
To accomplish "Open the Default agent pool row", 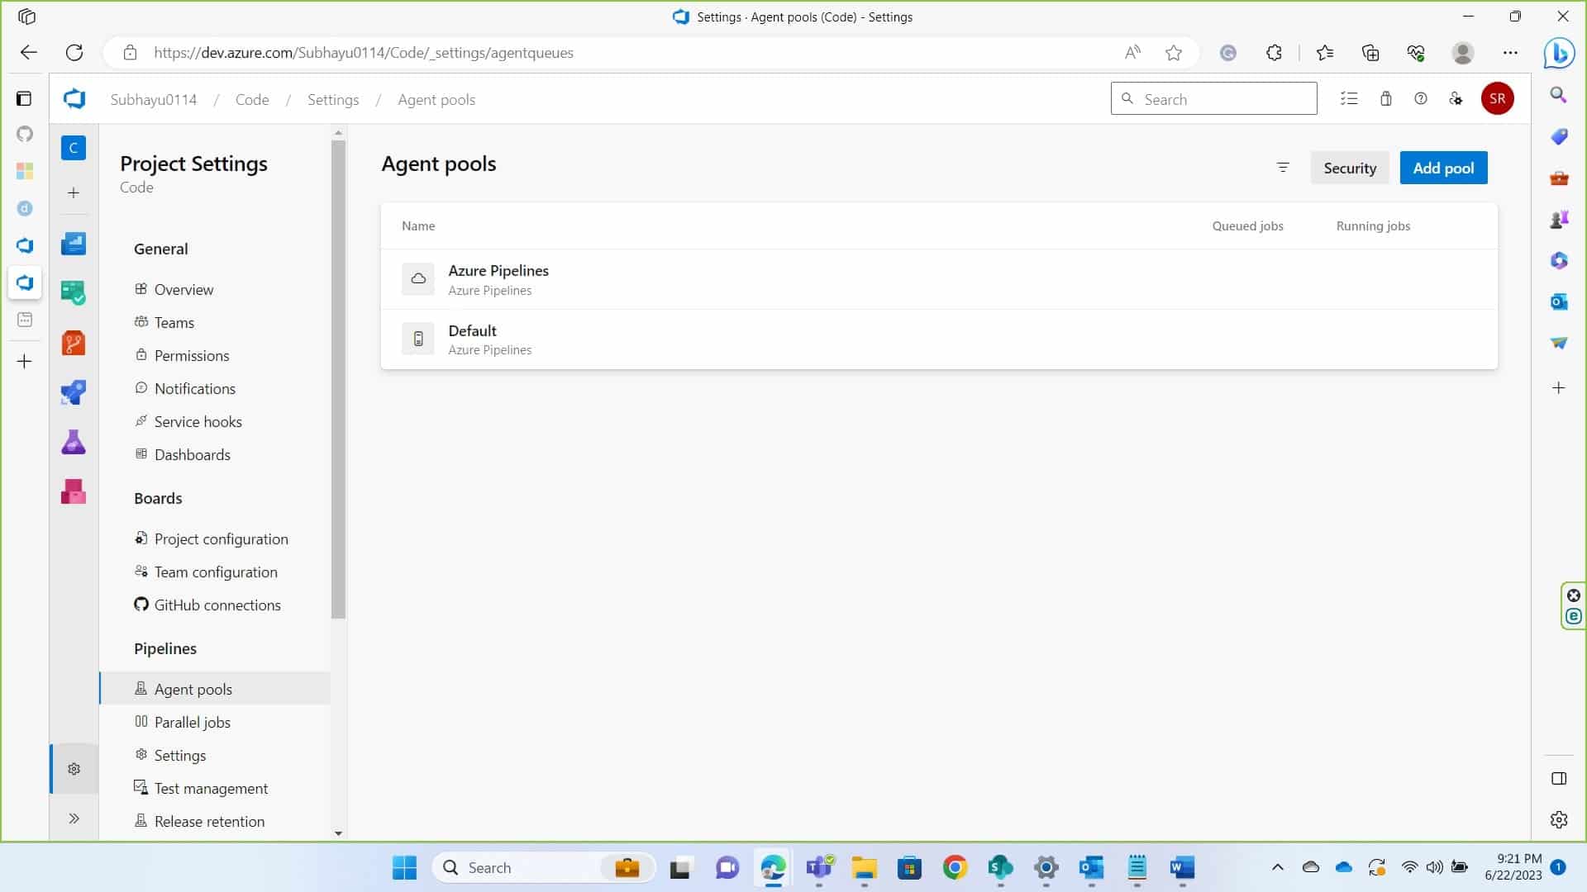I will [x=473, y=339].
